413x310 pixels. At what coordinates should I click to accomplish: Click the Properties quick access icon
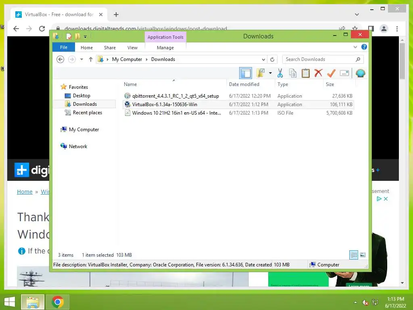69,36
